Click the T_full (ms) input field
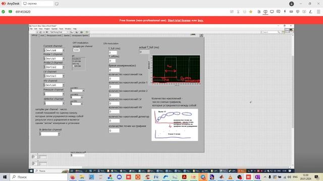Screen dimensions: 323x181 coord(113,52)
